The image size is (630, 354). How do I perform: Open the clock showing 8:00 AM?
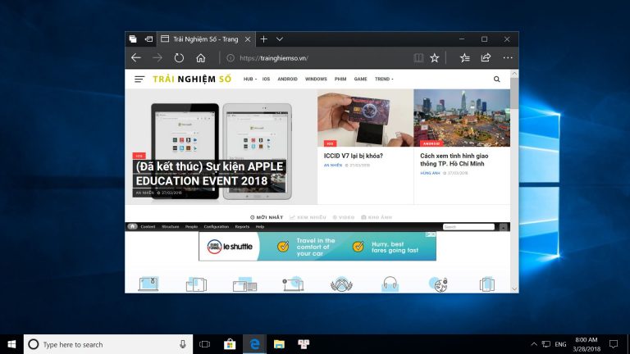[587, 344]
